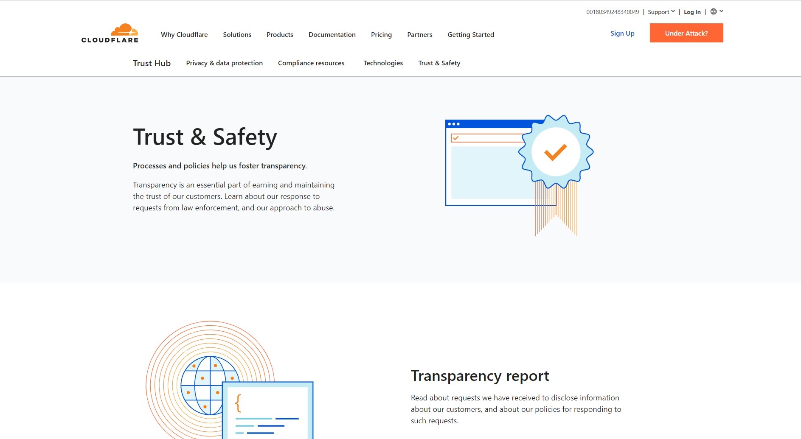Image resolution: width=801 pixels, height=439 pixels.
Task: Select the Trust Hub tab
Action: click(x=152, y=63)
